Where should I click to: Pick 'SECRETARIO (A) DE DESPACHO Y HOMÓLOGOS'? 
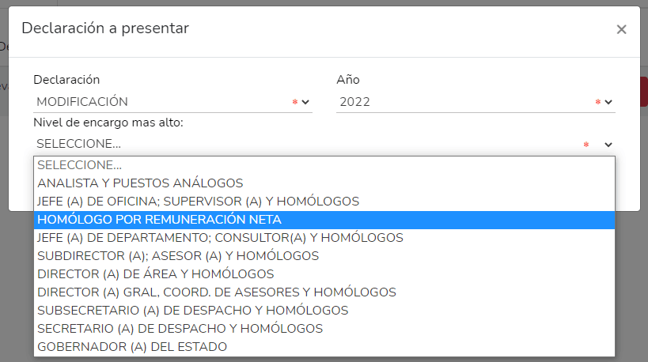tap(180, 329)
